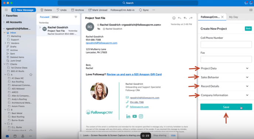The height and width of the screenshot is (139, 254).
Task: Open the 1st Choice Glass folder
Action: [19, 67]
